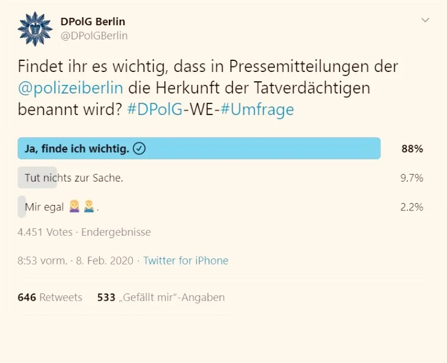This screenshot has height=363, width=447.
Task: Click the man shrugging emoji
Action: click(89, 207)
